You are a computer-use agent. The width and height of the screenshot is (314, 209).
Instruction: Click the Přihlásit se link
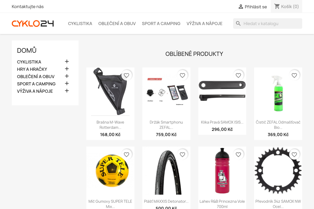pos(256,7)
